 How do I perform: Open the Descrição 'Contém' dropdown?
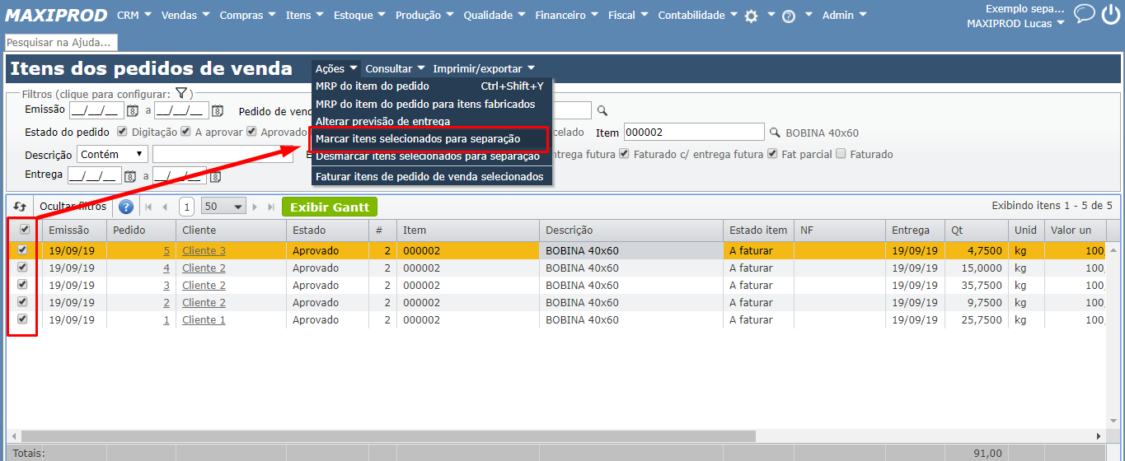[x=112, y=154]
